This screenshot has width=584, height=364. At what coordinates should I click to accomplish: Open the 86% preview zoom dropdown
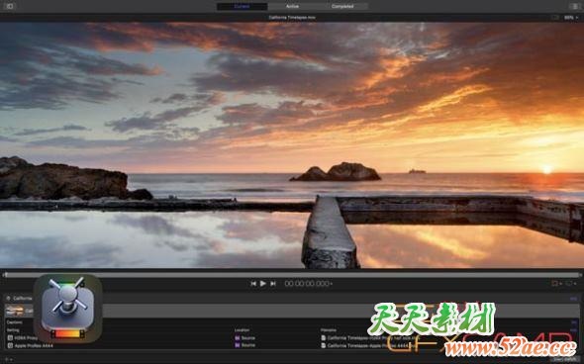(571, 18)
